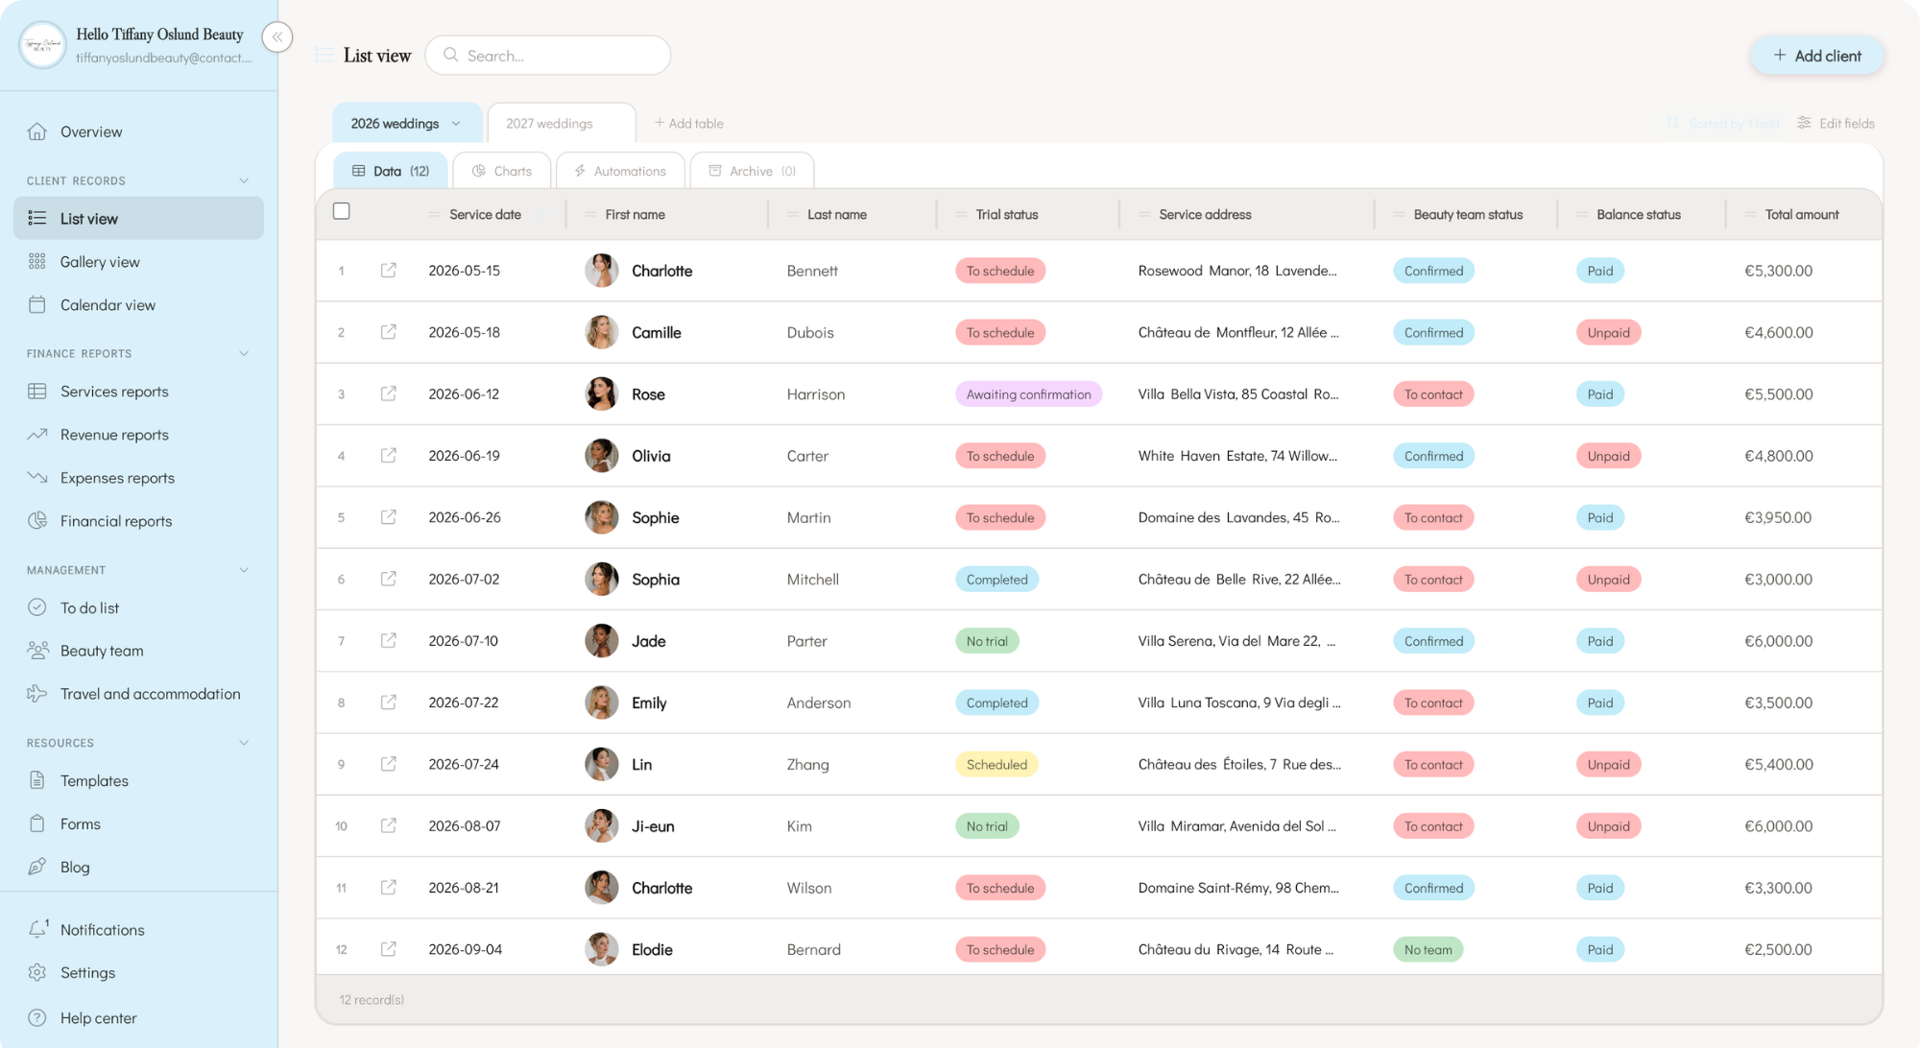Viewport: 1920px width, 1048px height.
Task: Click the Total amount column header
Action: point(1802,215)
